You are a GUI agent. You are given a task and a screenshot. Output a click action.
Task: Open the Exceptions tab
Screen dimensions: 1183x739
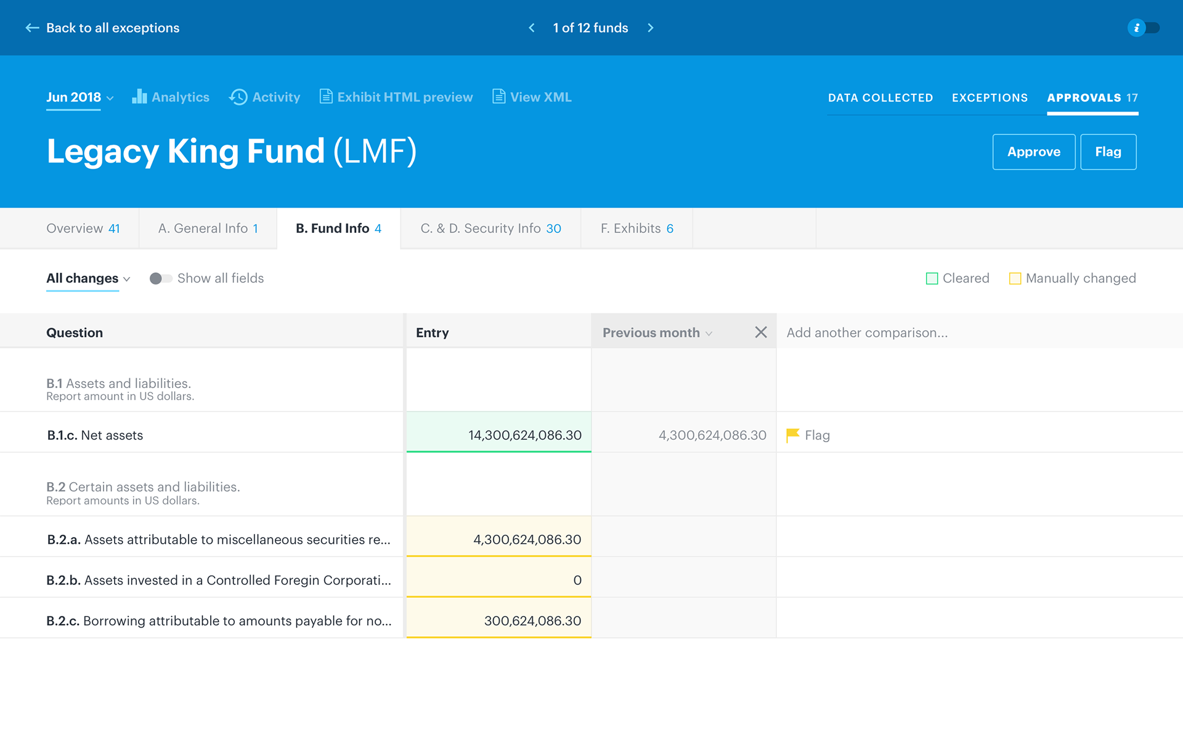pyautogui.click(x=990, y=98)
